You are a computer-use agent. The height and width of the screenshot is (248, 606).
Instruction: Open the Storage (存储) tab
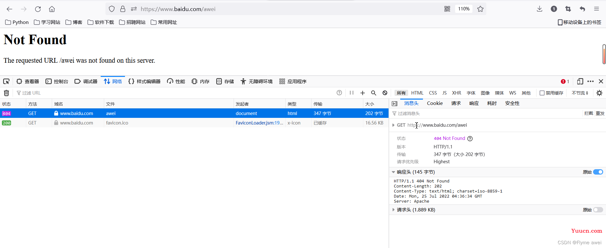[x=225, y=82]
